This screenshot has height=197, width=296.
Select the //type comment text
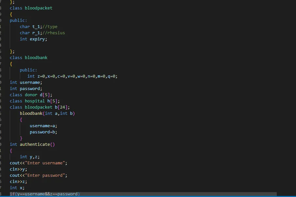[x=50, y=26]
